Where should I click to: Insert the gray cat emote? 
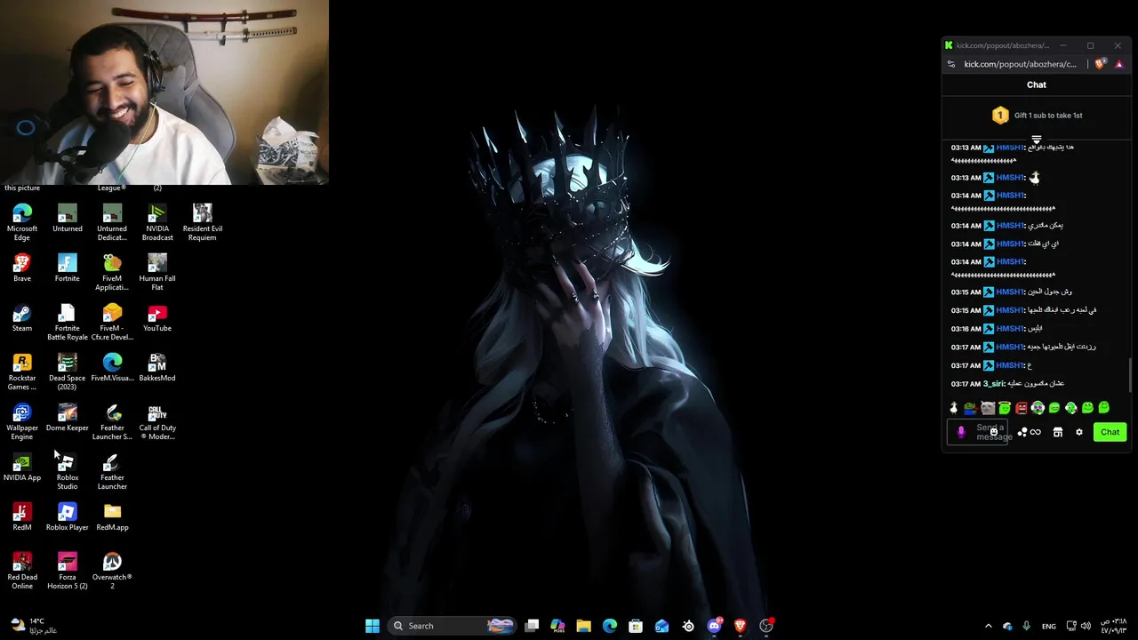coord(988,408)
